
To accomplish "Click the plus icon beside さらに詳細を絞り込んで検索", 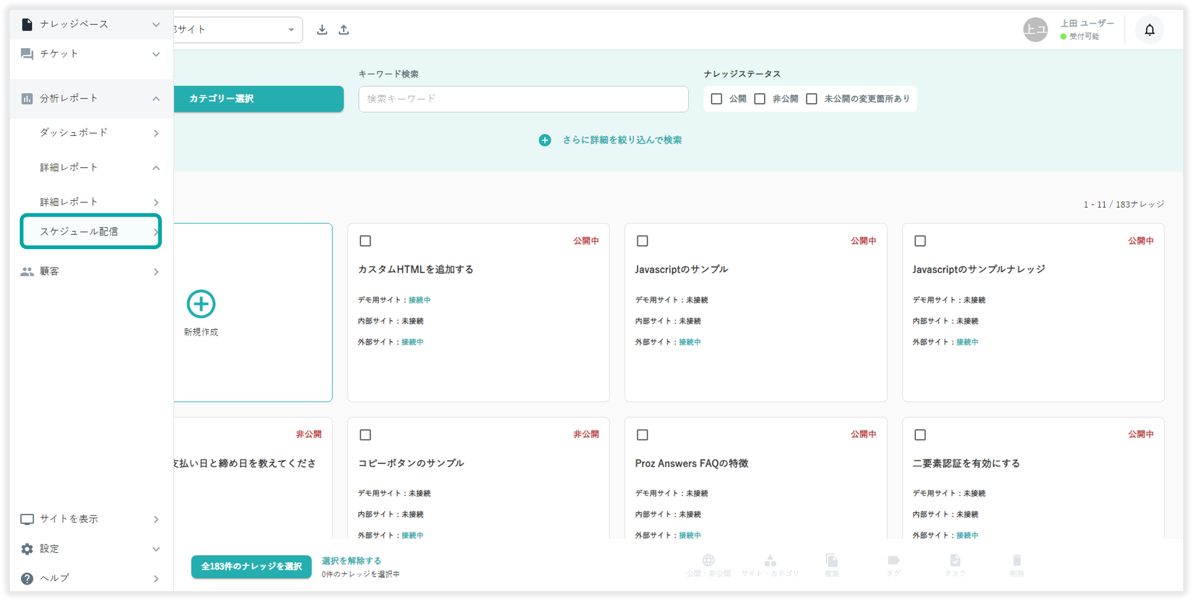I will pos(545,140).
